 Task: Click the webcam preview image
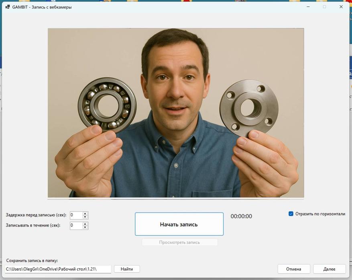pyautogui.click(x=176, y=113)
